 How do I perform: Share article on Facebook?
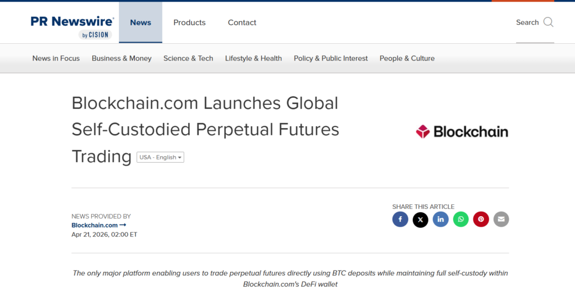click(x=400, y=220)
